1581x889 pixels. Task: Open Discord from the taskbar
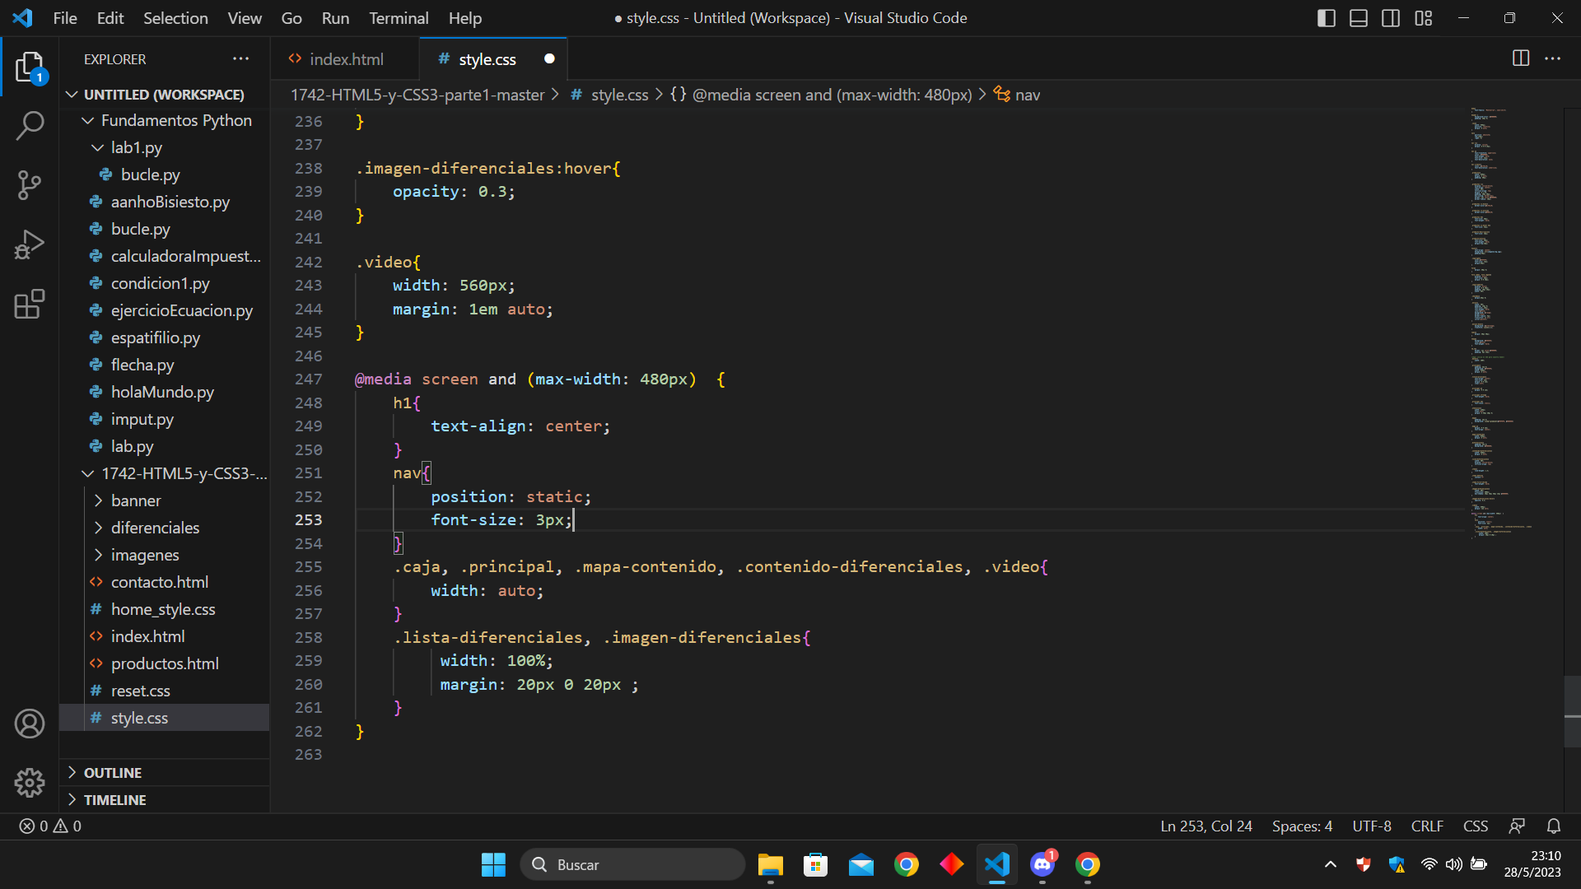pos(1042,864)
